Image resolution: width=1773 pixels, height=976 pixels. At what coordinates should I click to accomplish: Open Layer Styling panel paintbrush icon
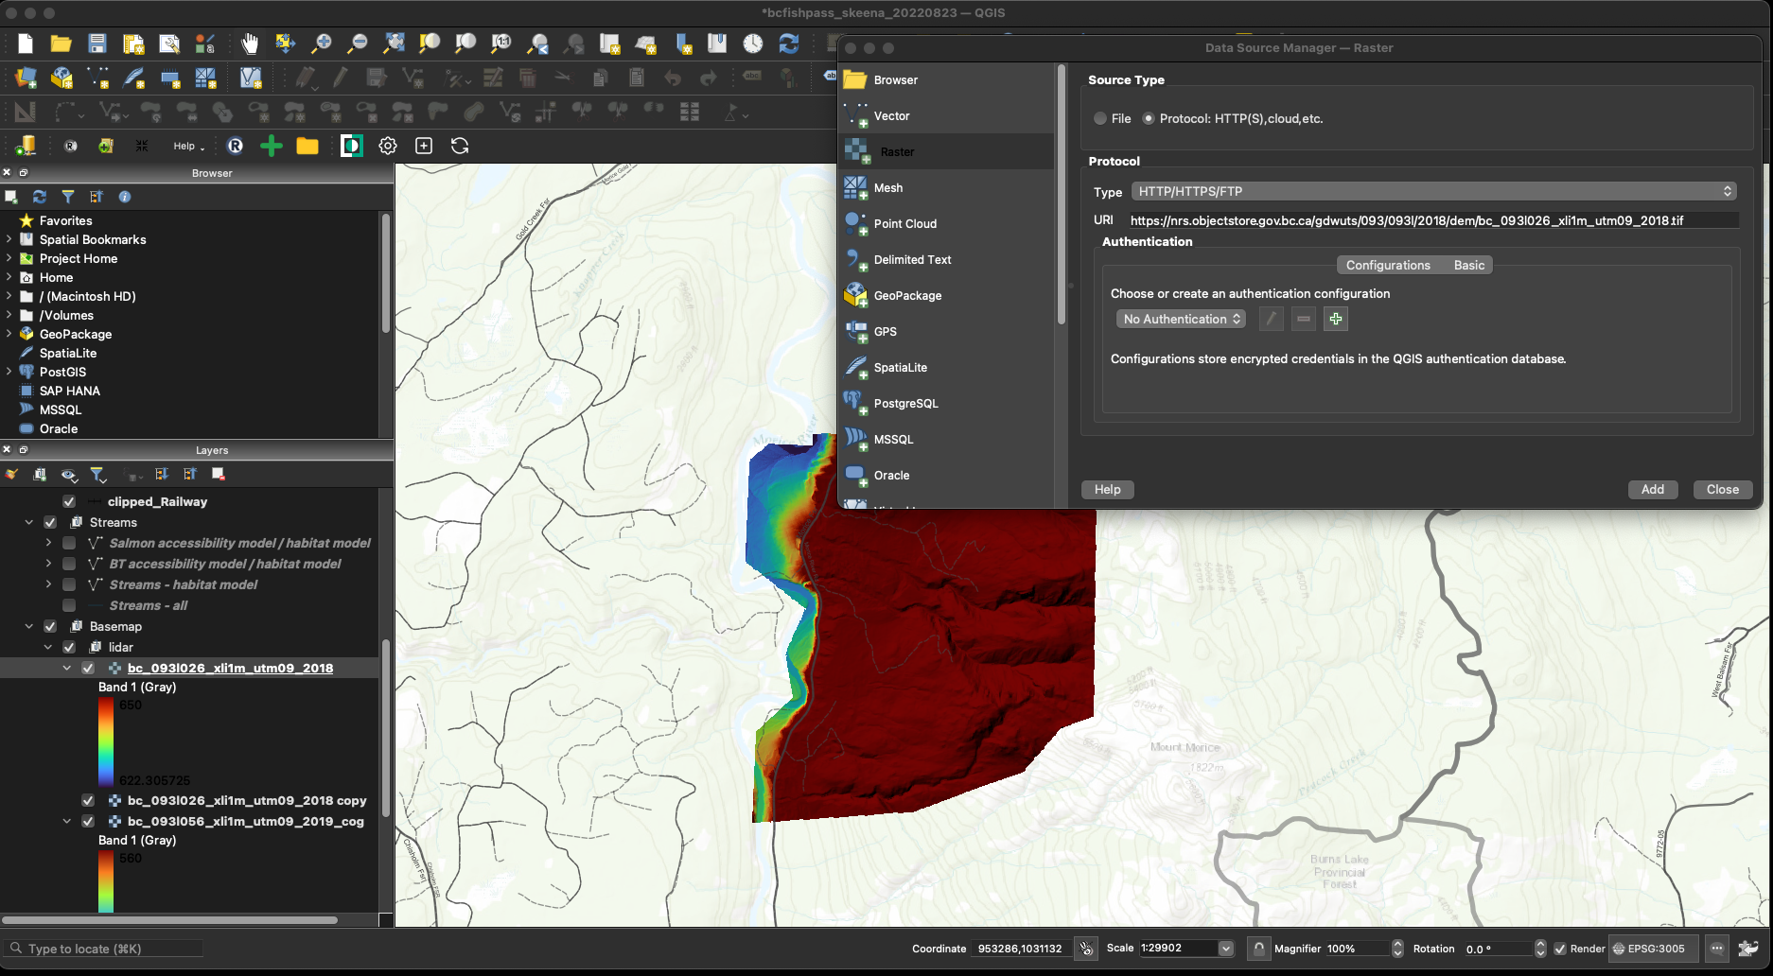11,474
